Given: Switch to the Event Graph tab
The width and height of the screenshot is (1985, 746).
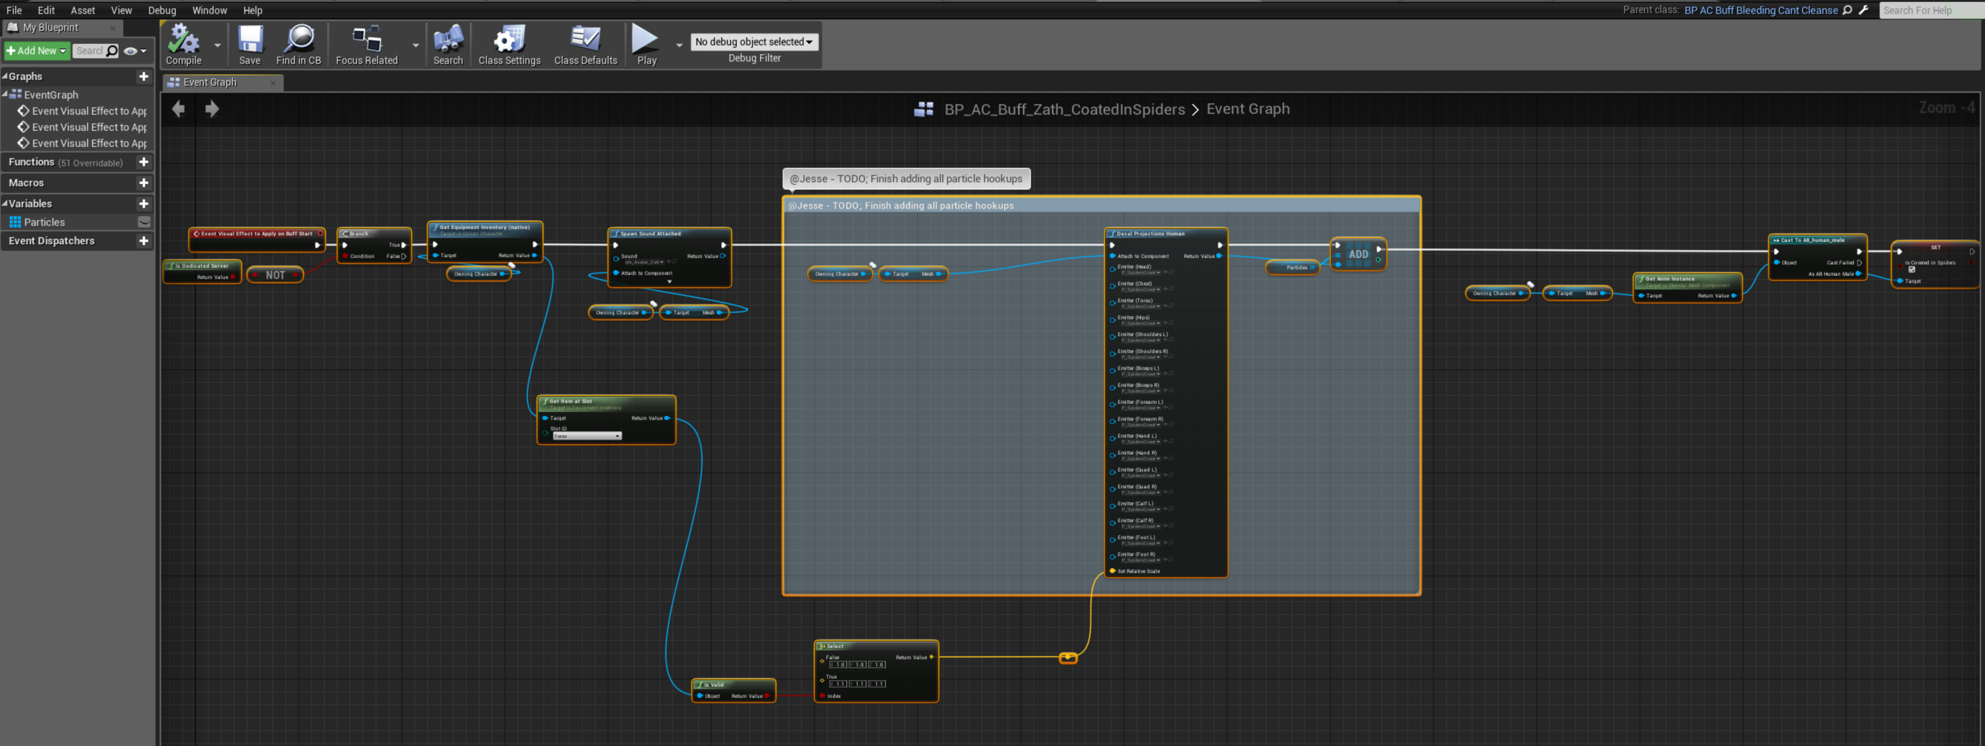Looking at the screenshot, I should (210, 82).
